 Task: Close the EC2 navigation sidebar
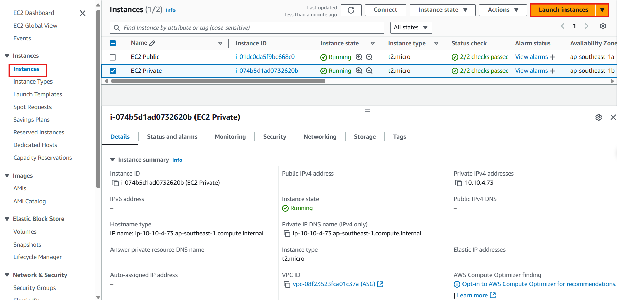[82, 13]
